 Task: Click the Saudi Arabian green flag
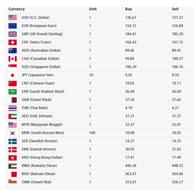[12, 92]
